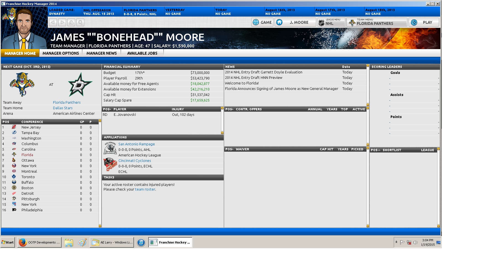Click the back navigation arrow icon
486x273 pixels.
53,22
